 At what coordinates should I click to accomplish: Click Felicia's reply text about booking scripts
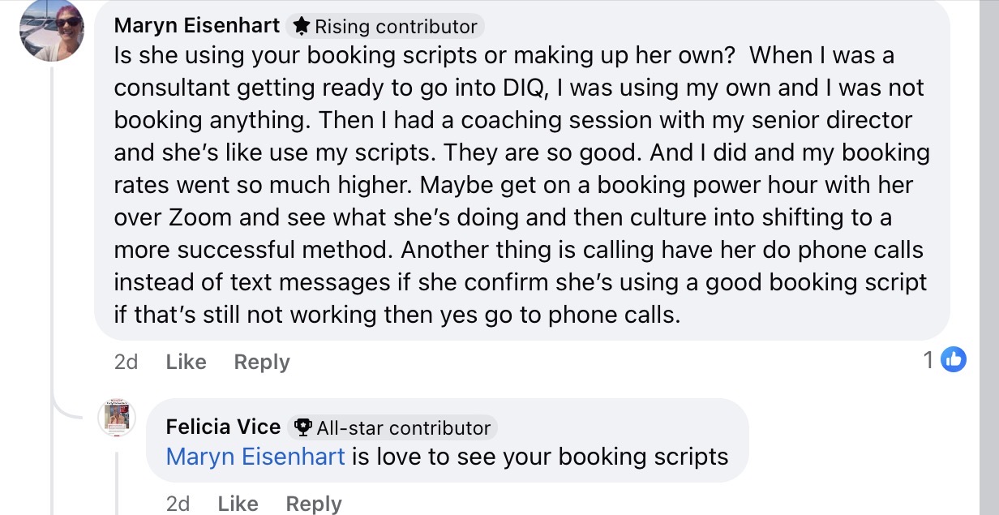tap(540, 457)
